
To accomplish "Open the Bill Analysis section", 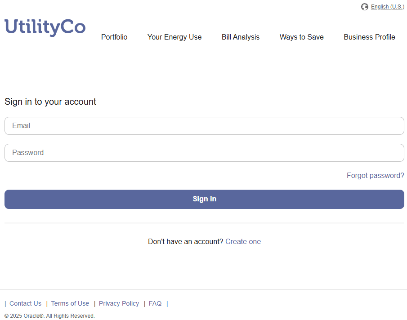I will (240, 37).
